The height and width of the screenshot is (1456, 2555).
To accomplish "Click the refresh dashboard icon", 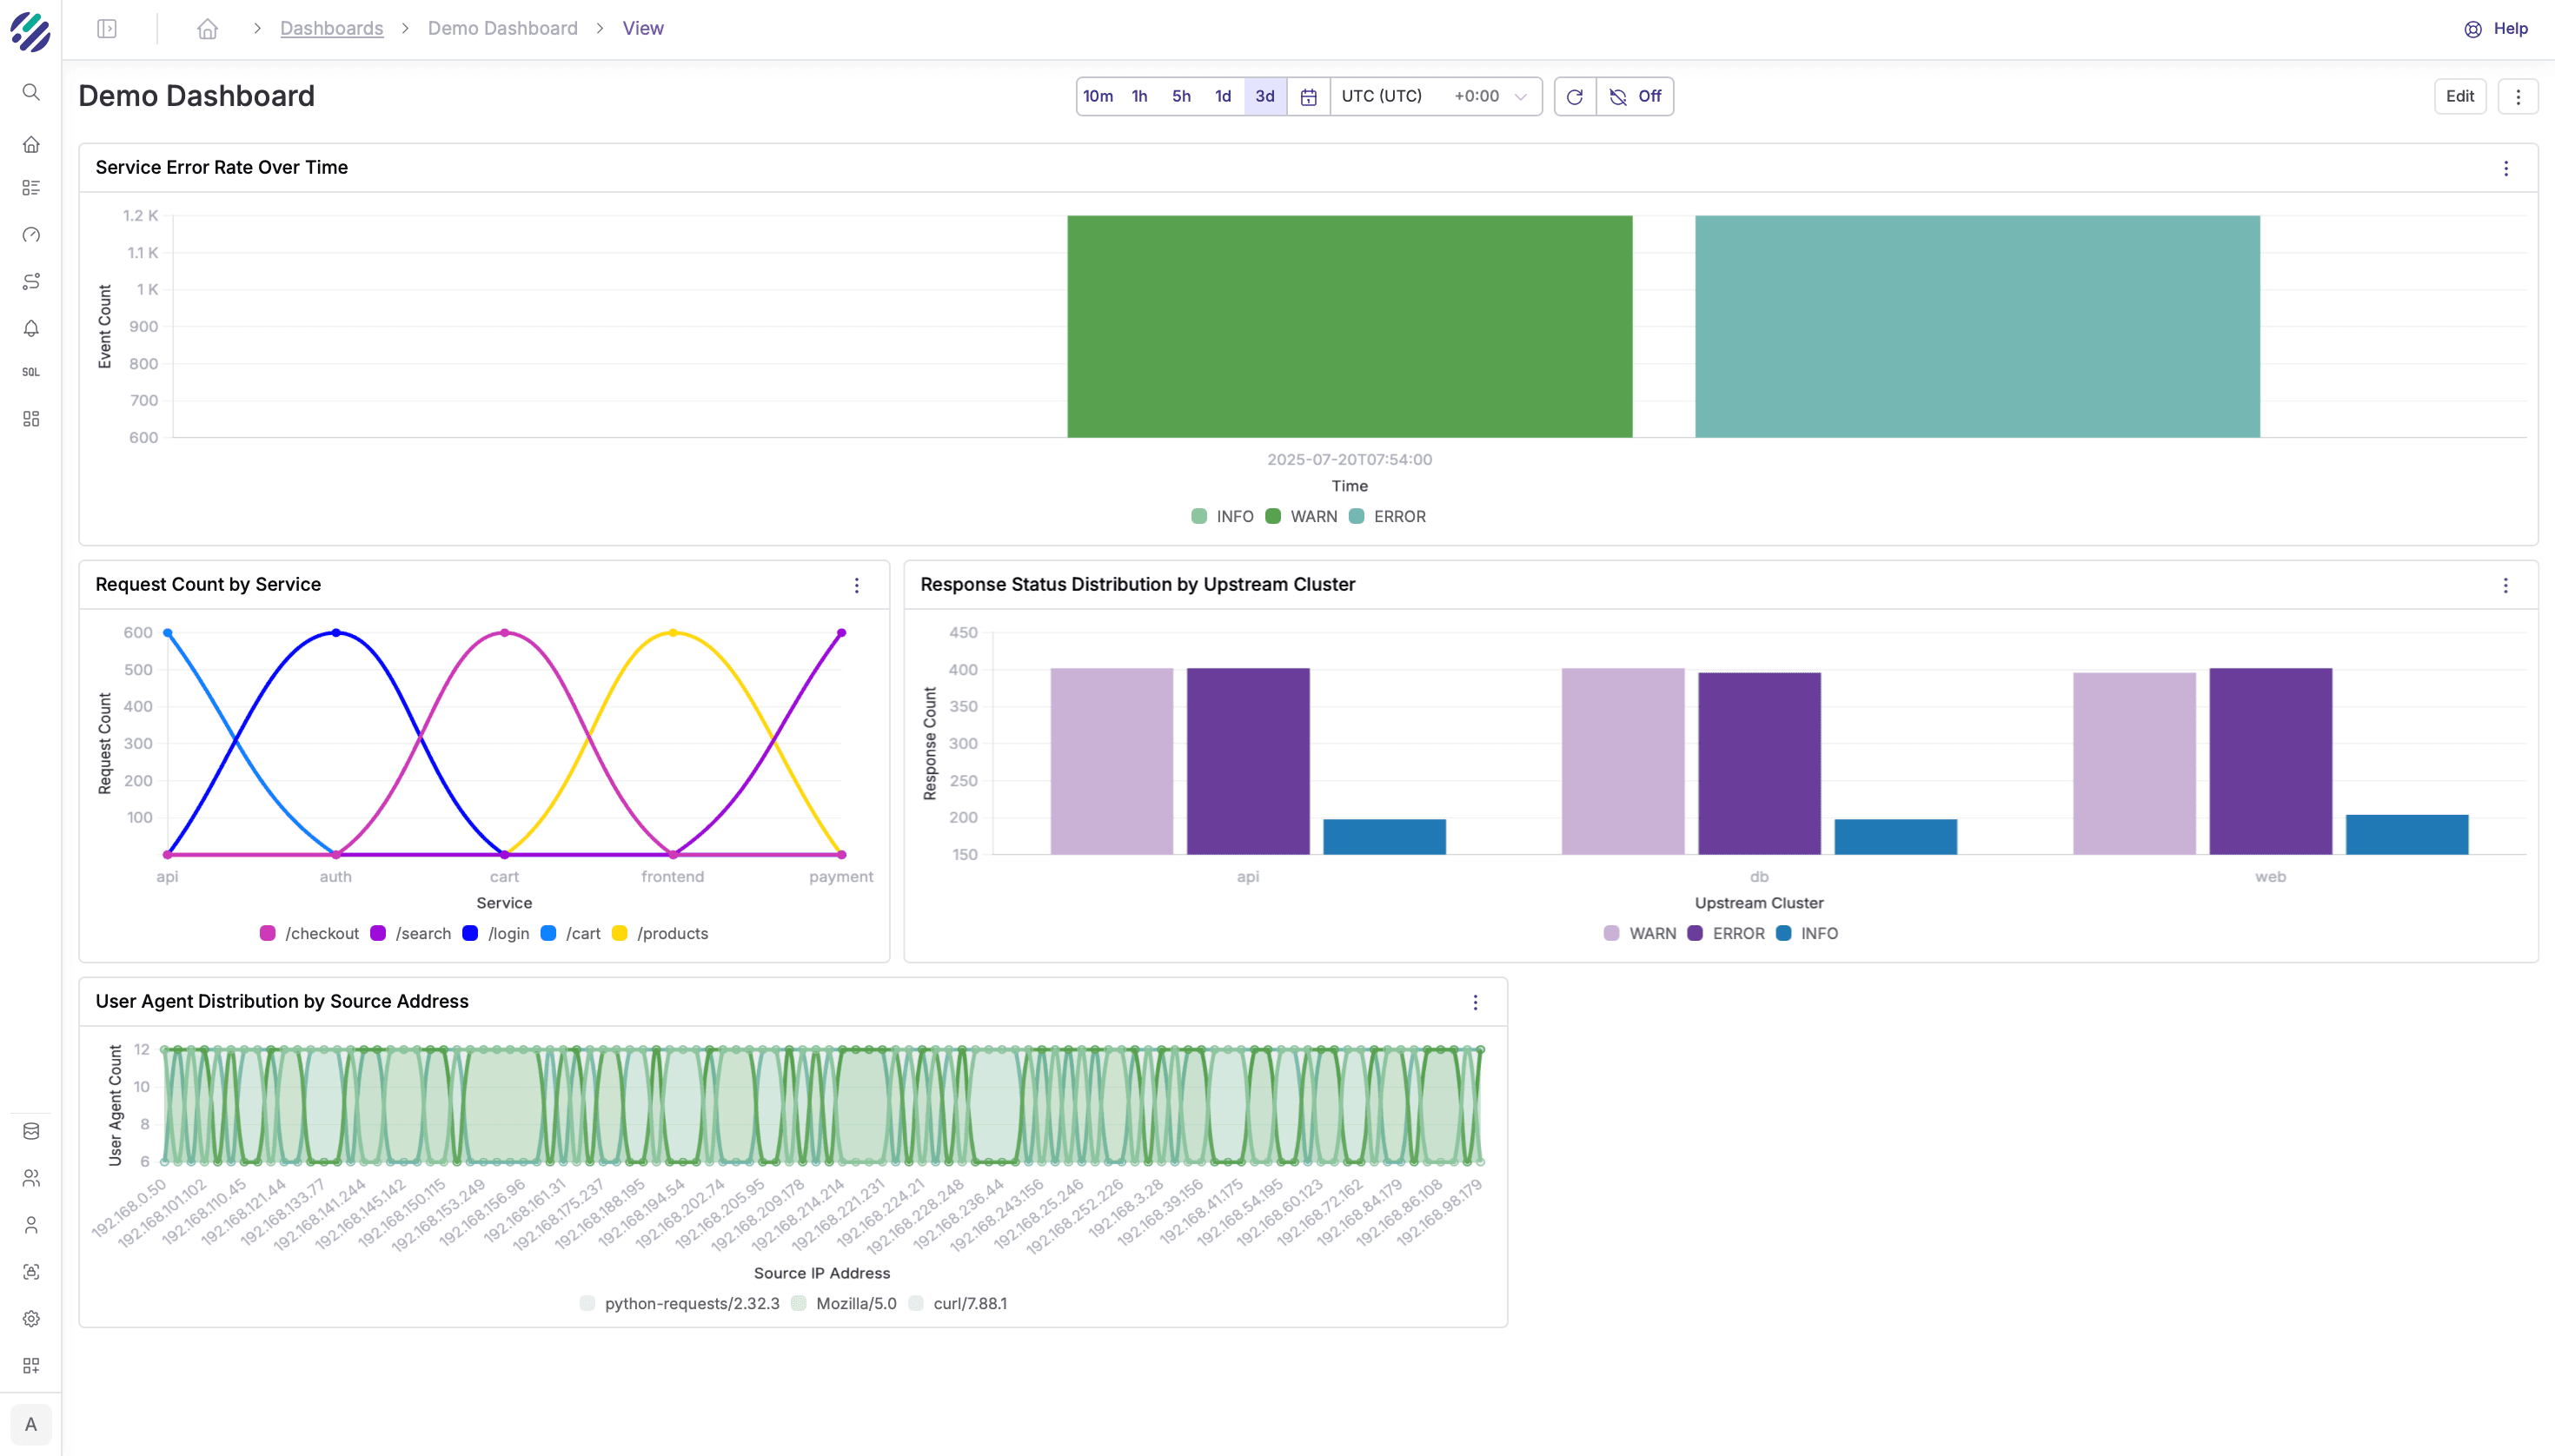I will [x=1575, y=97].
